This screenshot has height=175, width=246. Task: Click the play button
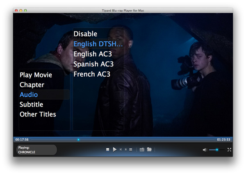115,150
